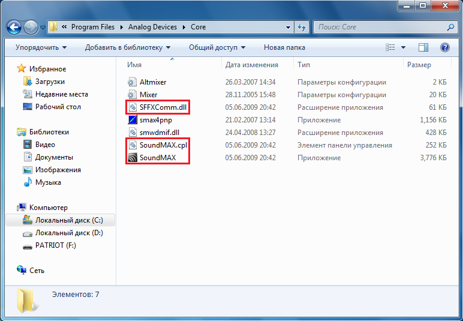Open Загрузки in favorites
The height and width of the screenshot is (321, 463).
click(50, 82)
